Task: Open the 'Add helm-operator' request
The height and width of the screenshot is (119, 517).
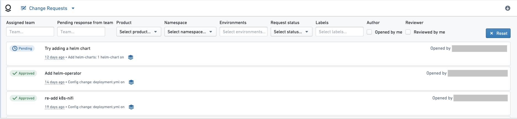Action: pos(63,73)
